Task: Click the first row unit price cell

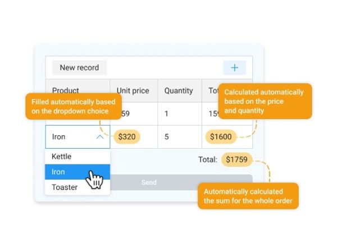Action: (133, 114)
